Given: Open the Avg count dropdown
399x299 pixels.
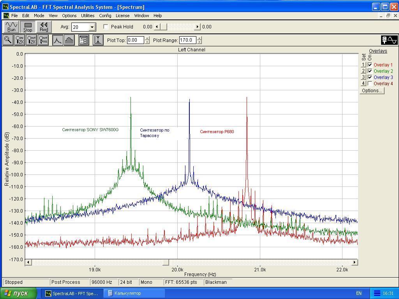Looking at the screenshot, I should pos(92,27).
